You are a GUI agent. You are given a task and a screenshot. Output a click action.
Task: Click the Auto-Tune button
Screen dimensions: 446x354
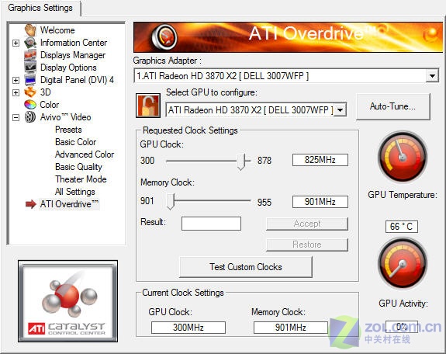[392, 106]
